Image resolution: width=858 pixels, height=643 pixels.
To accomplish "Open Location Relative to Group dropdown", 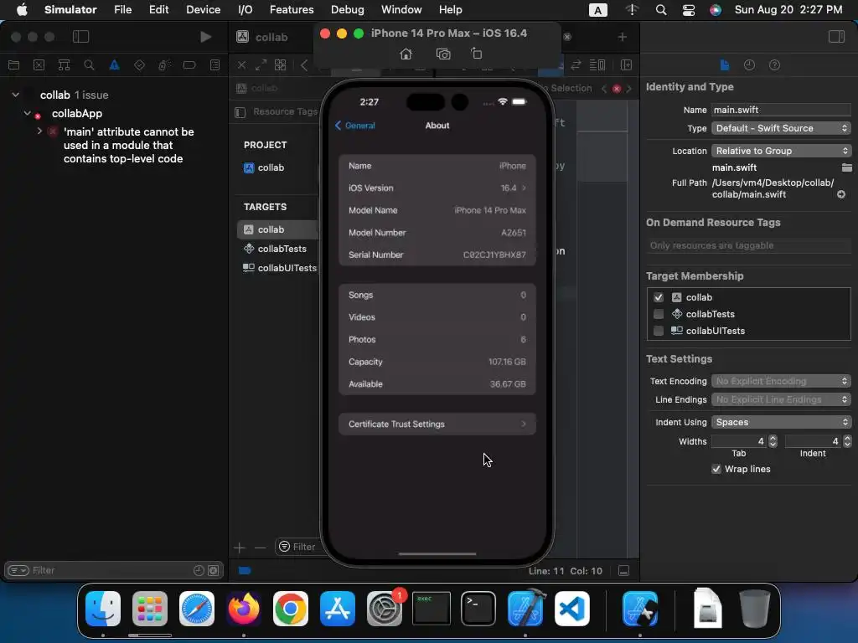I will pyautogui.click(x=781, y=151).
